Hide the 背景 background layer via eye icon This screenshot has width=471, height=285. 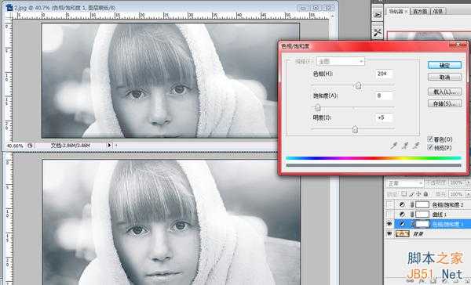coord(389,233)
